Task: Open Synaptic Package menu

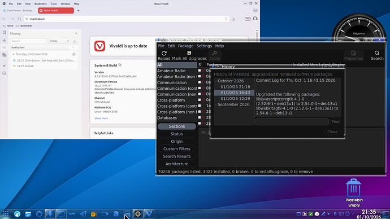Action: point(185,46)
